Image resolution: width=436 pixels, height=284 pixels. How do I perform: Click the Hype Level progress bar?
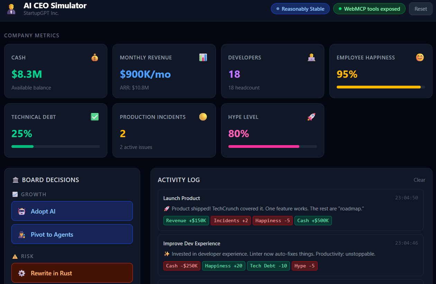[273, 146]
